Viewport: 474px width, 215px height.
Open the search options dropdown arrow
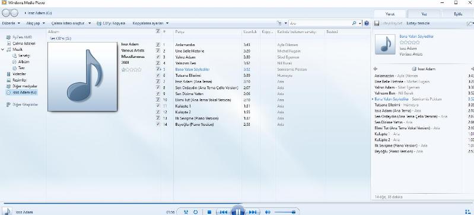point(360,23)
